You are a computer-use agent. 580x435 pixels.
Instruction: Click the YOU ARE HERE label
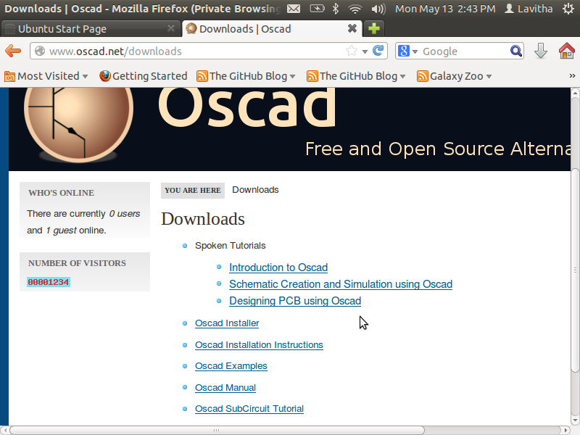click(x=193, y=190)
